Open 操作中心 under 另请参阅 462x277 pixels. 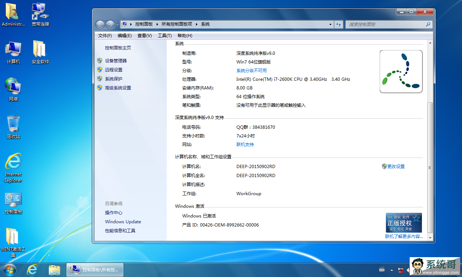tap(114, 213)
